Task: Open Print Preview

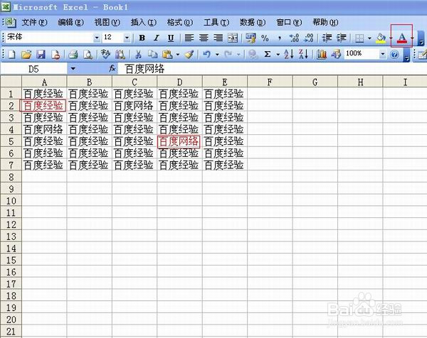Action: coord(88,55)
